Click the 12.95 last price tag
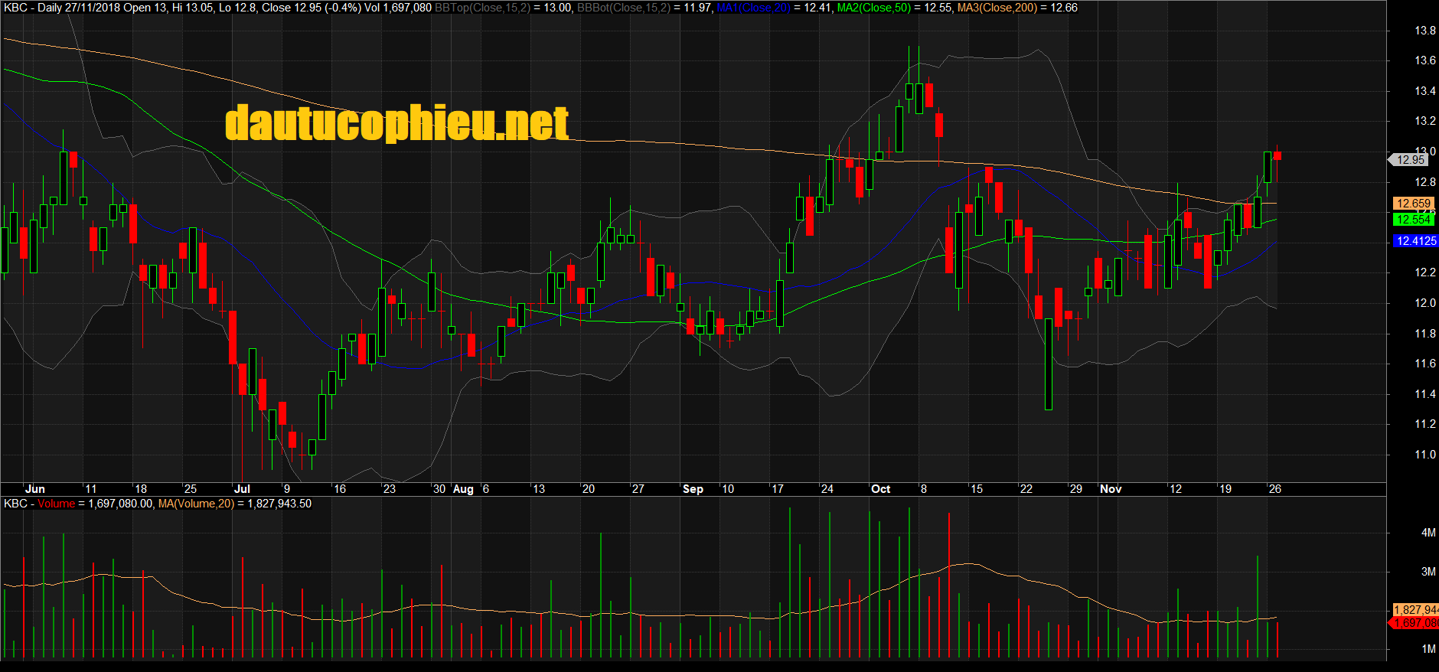 point(1410,160)
